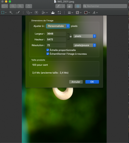
Task: Click the 100 pour cent text
Action: (x=40, y=65)
